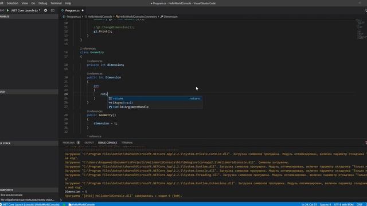This screenshot has height=206, width=367.
Task: Click line number 24 in the gutter
Action: click(x=66, y=94)
